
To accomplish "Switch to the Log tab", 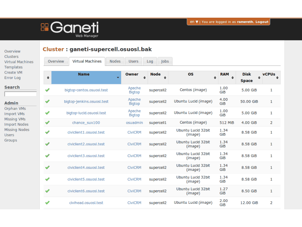I will click(150, 61).
